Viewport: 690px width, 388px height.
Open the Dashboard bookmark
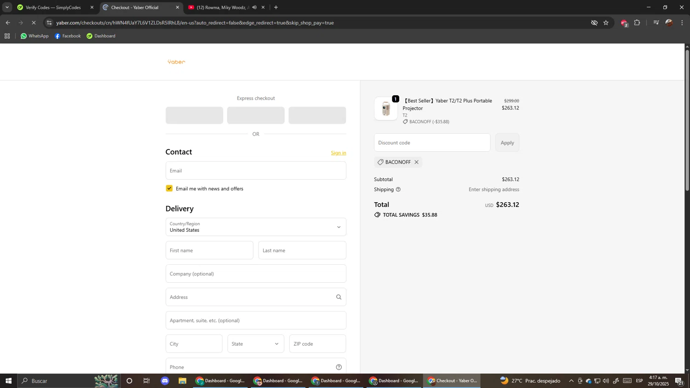click(x=101, y=36)
